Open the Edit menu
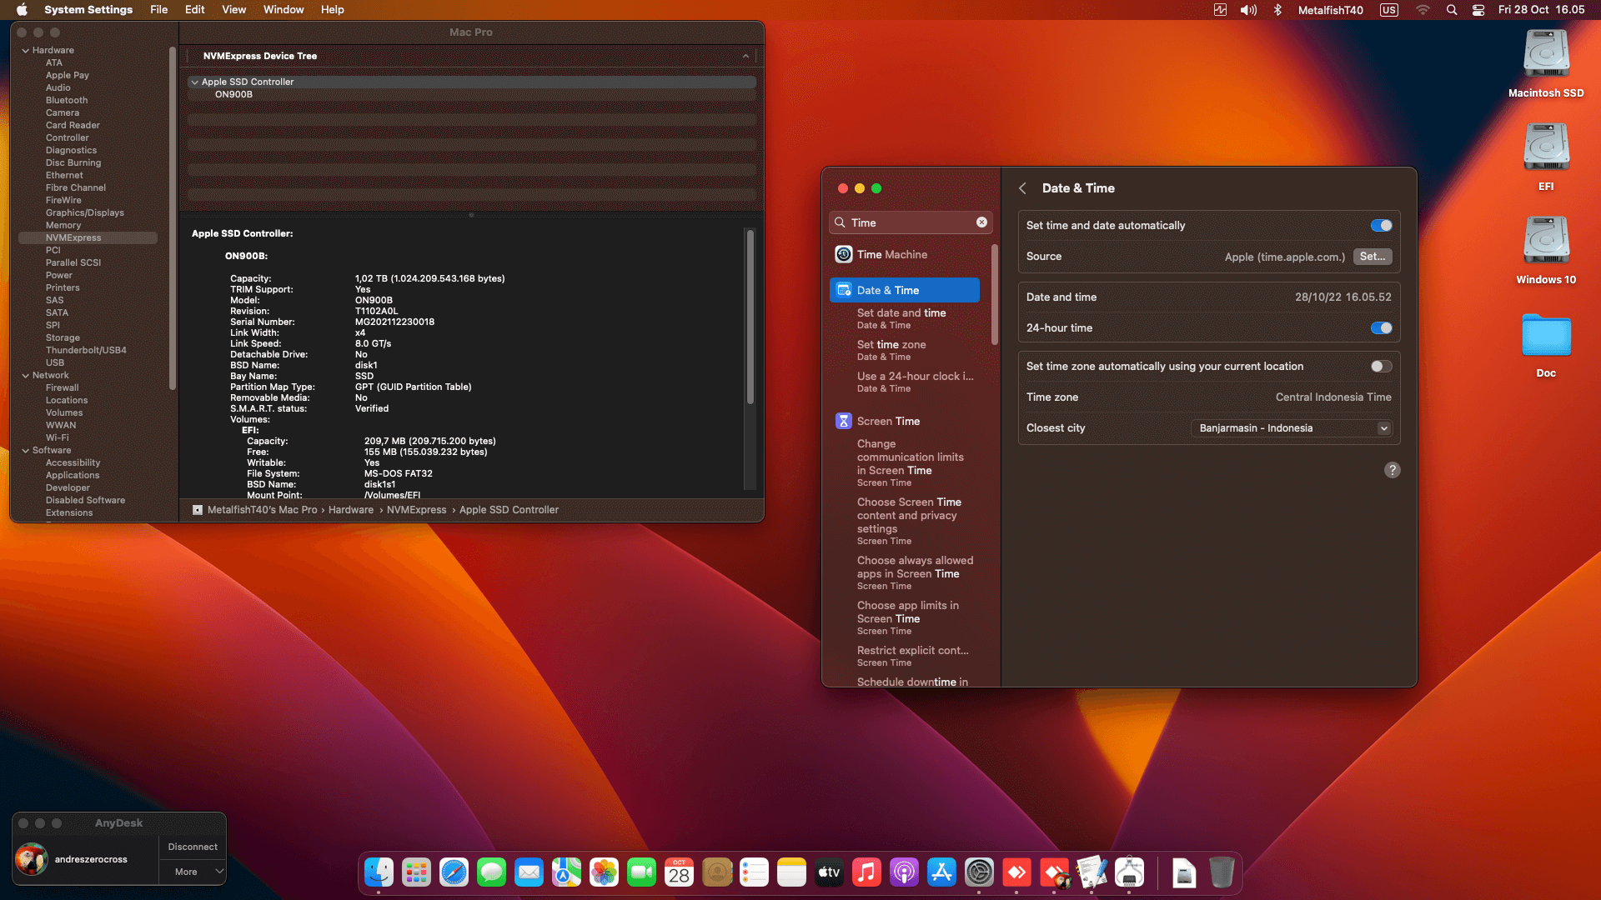This screenshot has height=900, width=1601. tap(194, 10)
